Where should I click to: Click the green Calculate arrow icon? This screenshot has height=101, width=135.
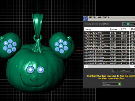pyautogui.click(x=120, y=84)
